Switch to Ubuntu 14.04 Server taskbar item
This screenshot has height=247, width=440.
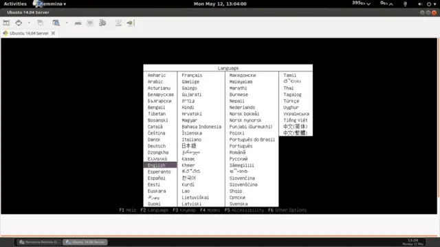tap(85, 242)
